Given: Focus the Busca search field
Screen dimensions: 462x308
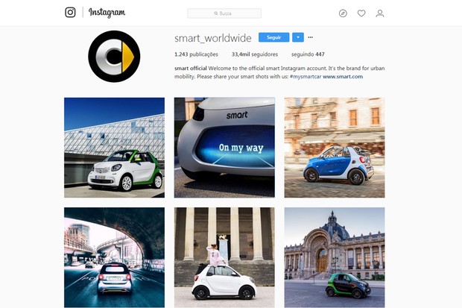Looking at the screenshot, I should 224,13.
